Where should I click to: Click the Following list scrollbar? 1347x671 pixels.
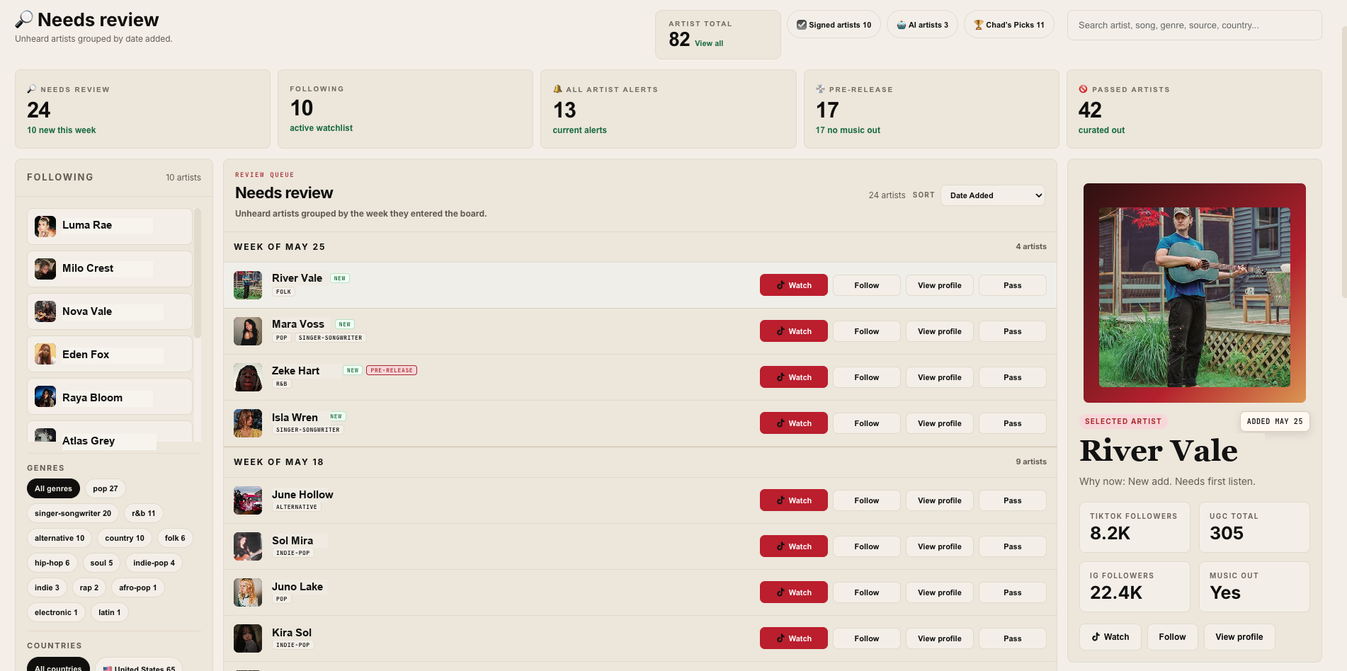(x=198, y=273)
